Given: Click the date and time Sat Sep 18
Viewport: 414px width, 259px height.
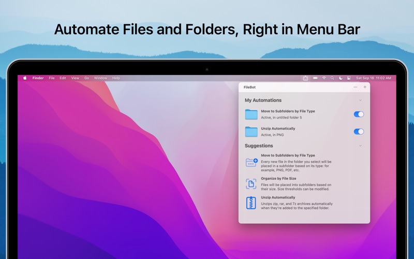Looking at the screenshot, I should pos(373,78).
